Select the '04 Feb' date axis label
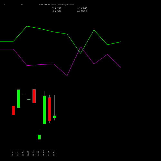The image size is (161, 161). click(43, 153)
